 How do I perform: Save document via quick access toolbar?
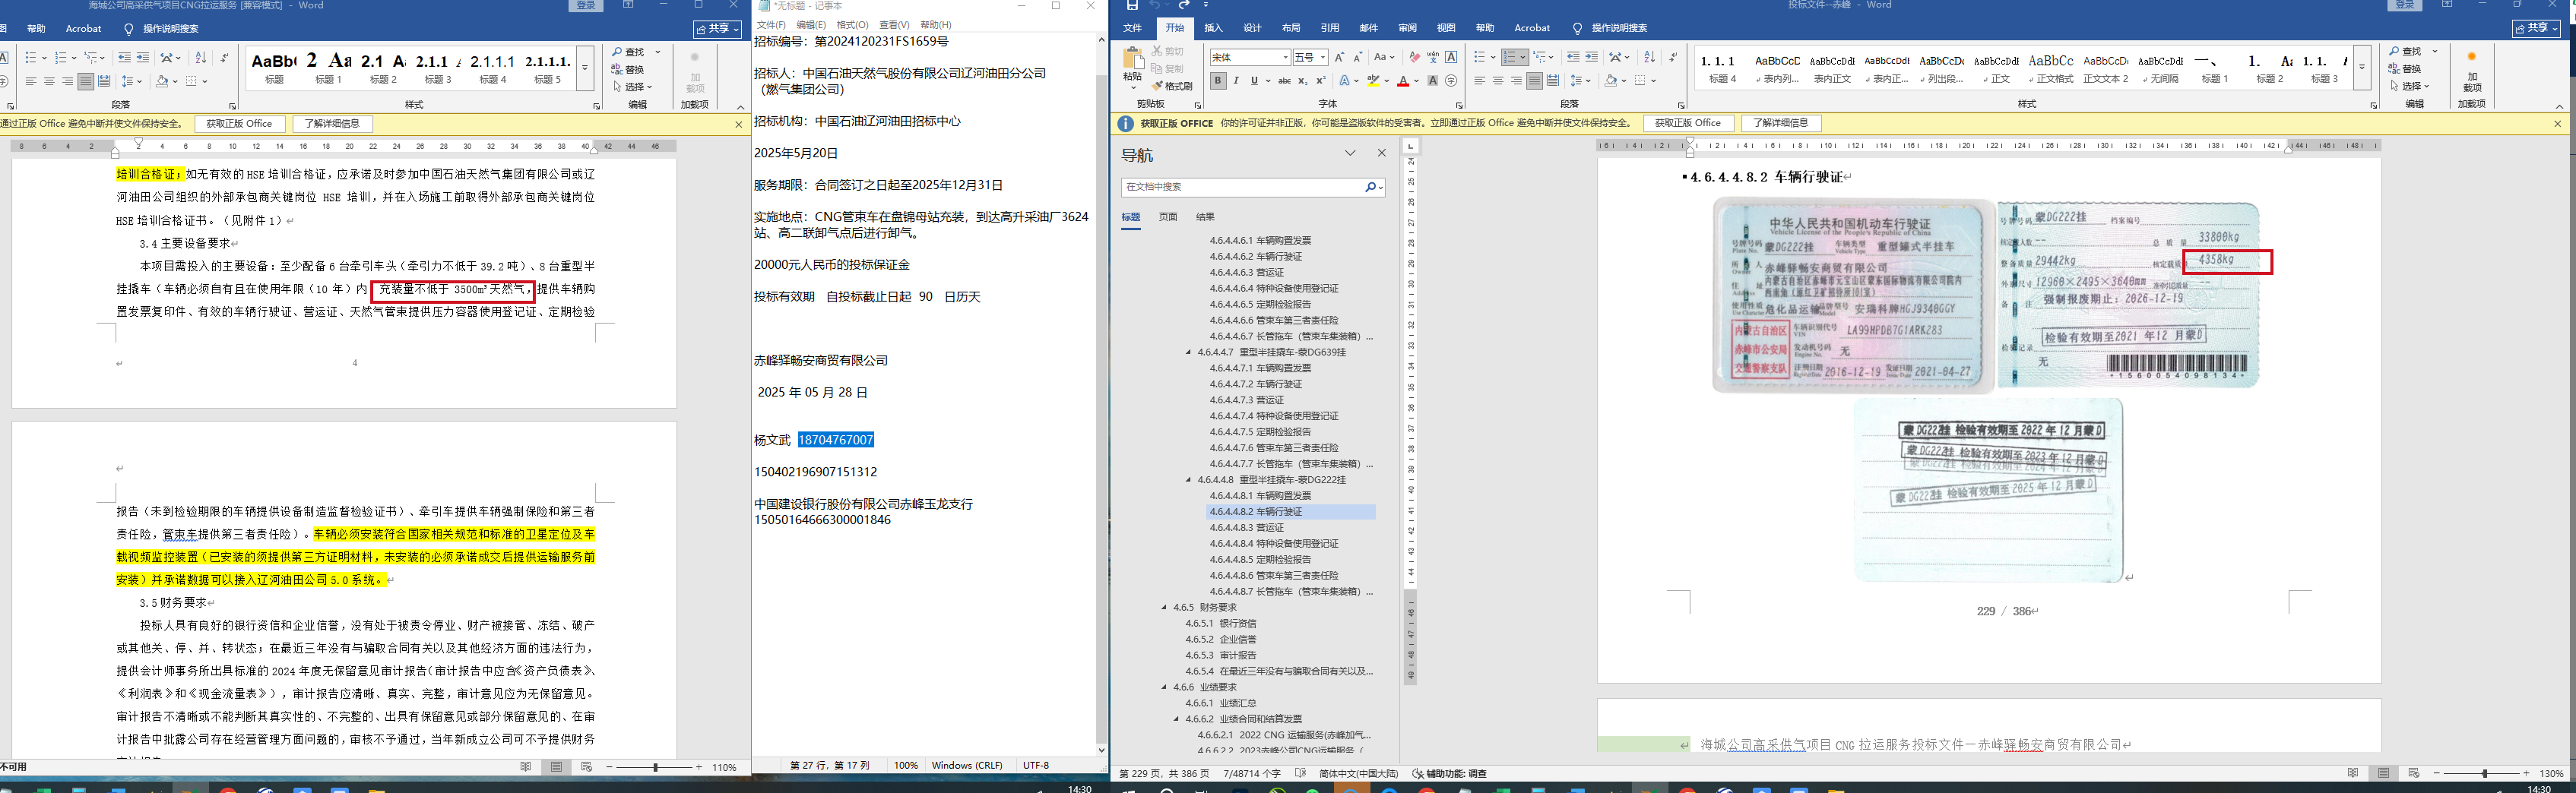[1132, 5]
